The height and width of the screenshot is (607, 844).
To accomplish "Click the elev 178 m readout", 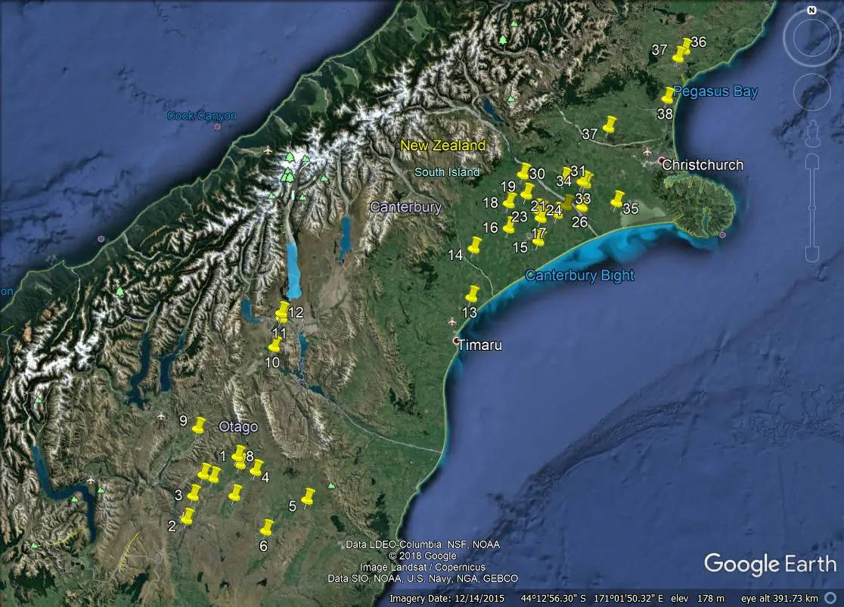I will coord(697,599).
